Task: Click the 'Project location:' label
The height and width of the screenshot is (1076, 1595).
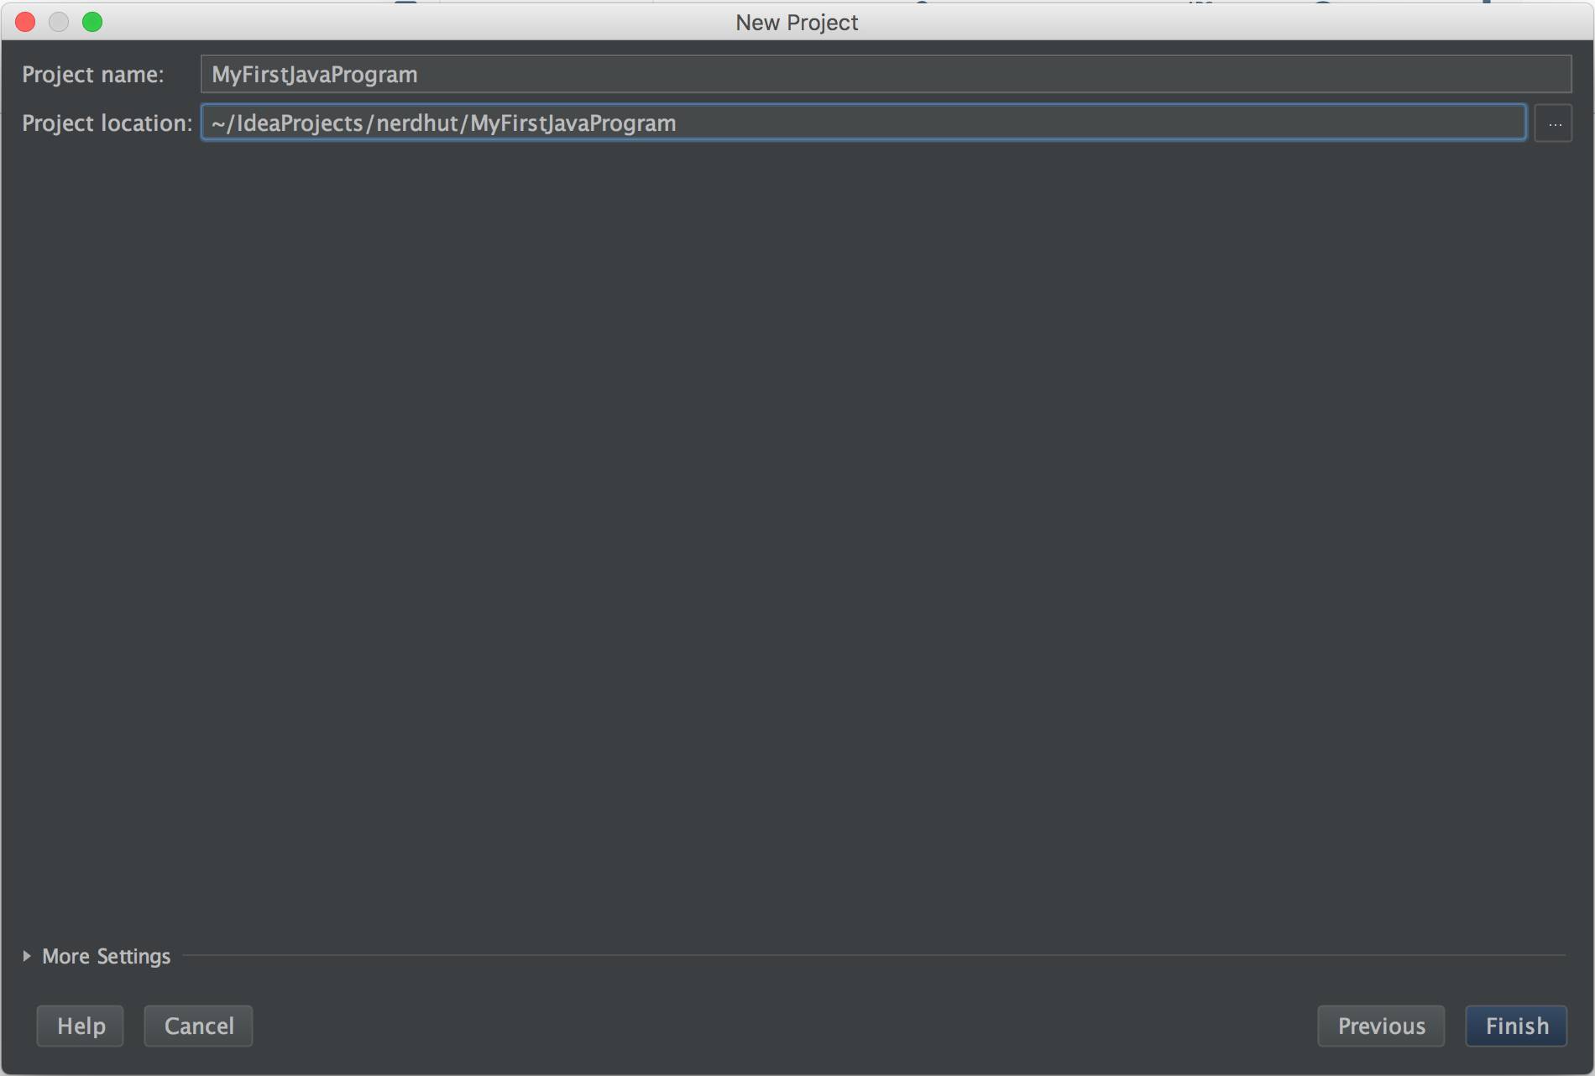Action: point(107,123)
